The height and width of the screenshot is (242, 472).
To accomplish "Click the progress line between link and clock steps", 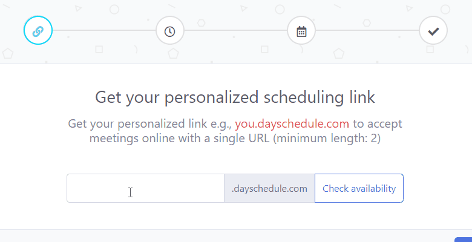I will (104, 30).
